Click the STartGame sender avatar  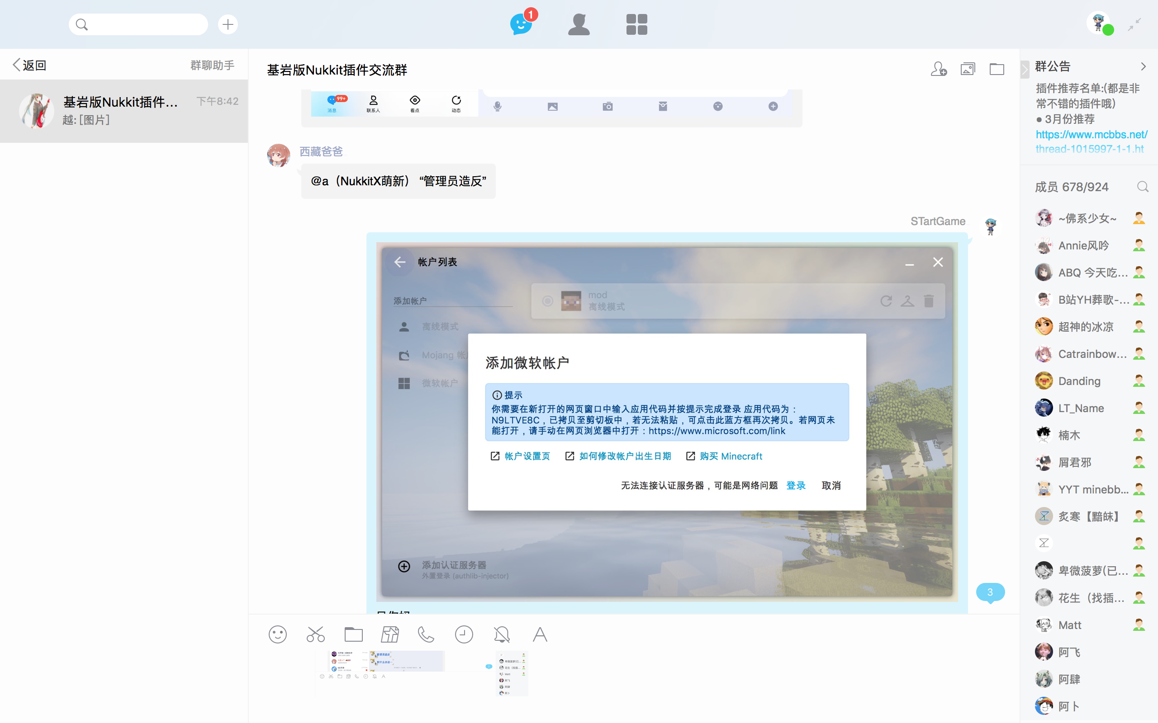pyautogui.click(x=990, y=226)
